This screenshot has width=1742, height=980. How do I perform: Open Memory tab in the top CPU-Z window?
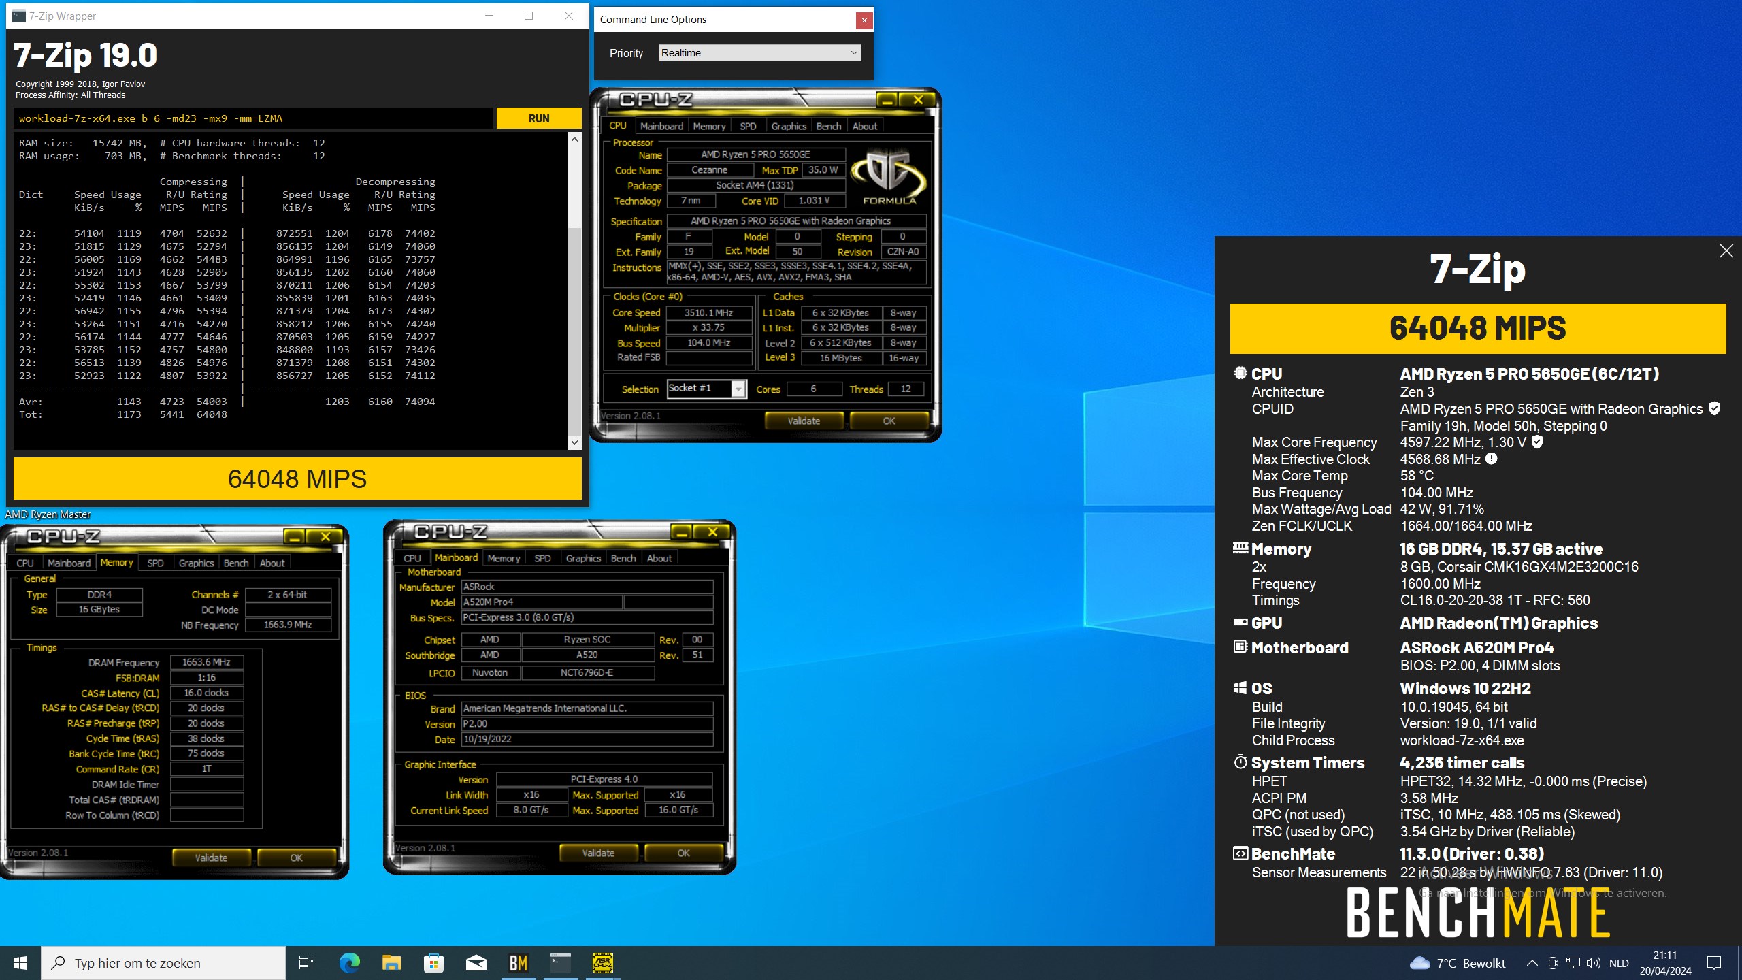[x=709, y=126]
